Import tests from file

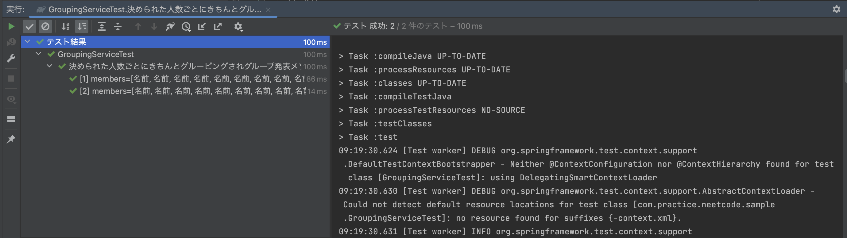[x=202, y=26]
